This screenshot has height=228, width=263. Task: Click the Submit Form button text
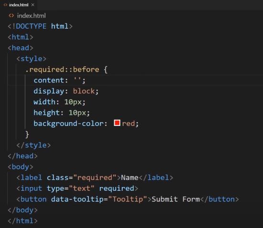pos(176,199)
